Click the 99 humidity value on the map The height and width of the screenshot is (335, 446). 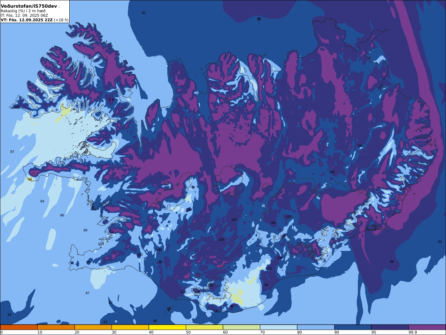266,285
